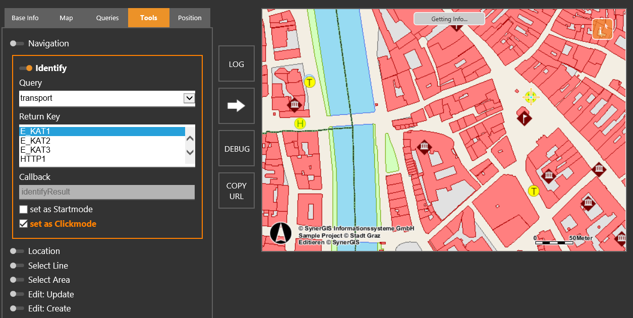
Task: Click the arrow button between LOG and DEBUG
Action: click(x=236, y=105)
